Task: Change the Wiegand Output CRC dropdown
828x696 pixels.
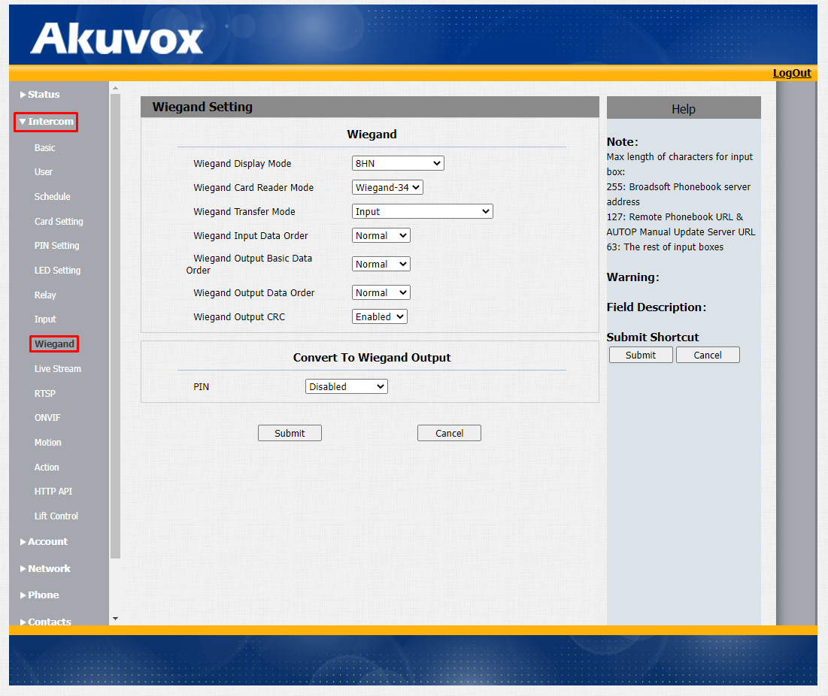Action: pyautogui.click(x=379, y=317)
